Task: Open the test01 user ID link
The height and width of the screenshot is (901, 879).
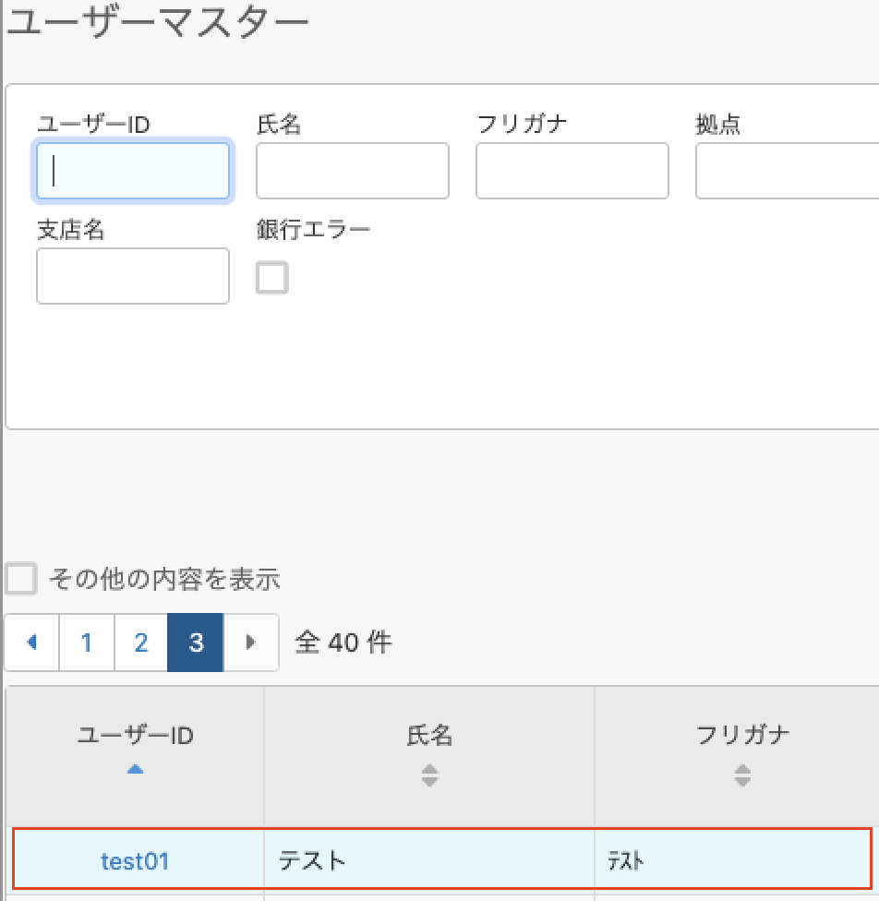Action: 135,861
